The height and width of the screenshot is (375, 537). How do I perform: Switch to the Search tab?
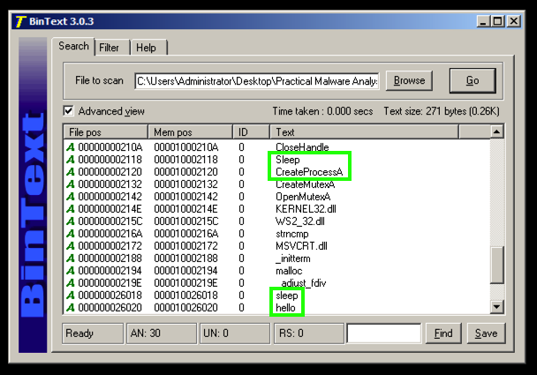click(73, 46)
